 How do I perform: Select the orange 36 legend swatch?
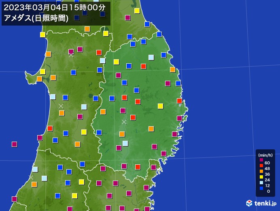click(x=261, y=171)
